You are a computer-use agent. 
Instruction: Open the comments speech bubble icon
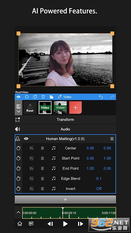coord(31,224)
